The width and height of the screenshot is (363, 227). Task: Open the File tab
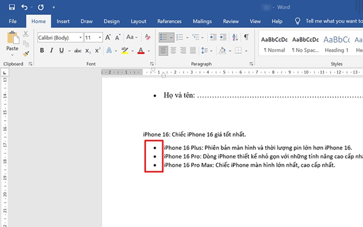(x=13, y=21)
